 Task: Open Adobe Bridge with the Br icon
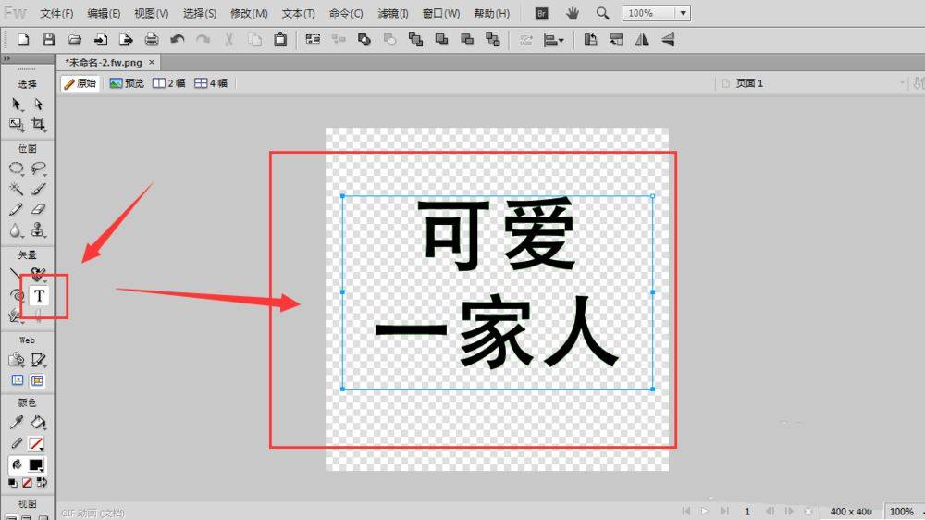click(x=542, y=13)
